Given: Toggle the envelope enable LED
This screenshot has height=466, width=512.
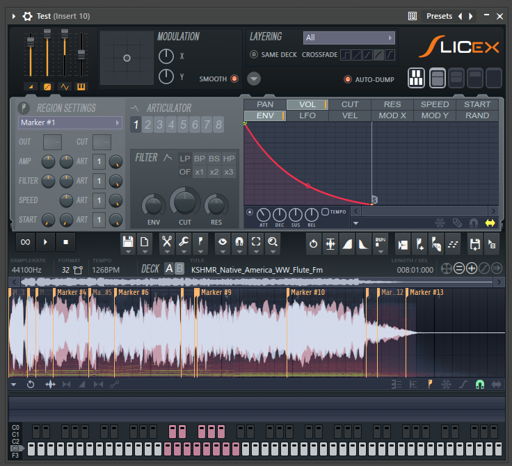Looking at the screenshot, I should (x=250, y=212).
